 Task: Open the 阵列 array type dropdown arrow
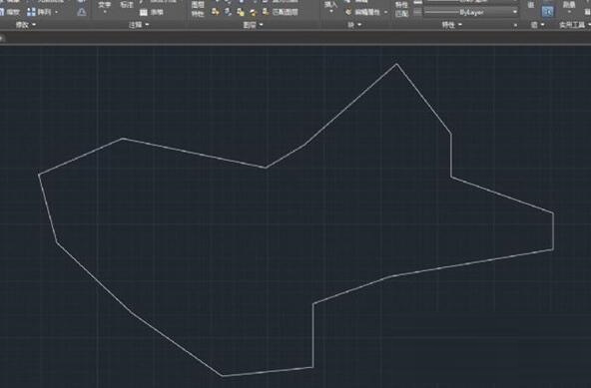coord(57,12)
